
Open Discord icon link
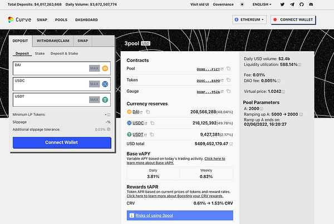[x=311, y=4]
